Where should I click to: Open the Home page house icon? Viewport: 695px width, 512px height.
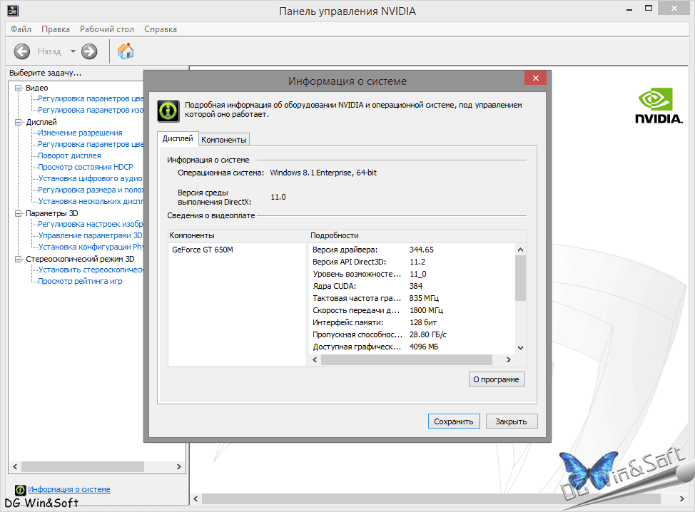(126, 51)
